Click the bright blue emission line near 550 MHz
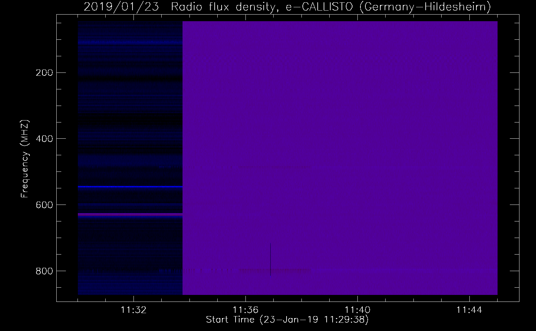This screenshot has width=536, height=331. (130, 187)
